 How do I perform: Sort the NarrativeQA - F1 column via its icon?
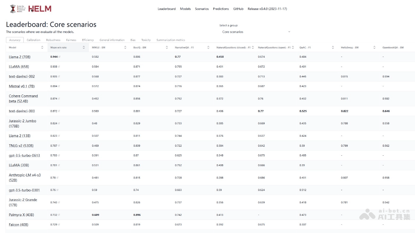coord(208,47)
